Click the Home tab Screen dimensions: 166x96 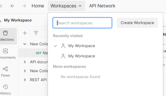tap(38, 6)
